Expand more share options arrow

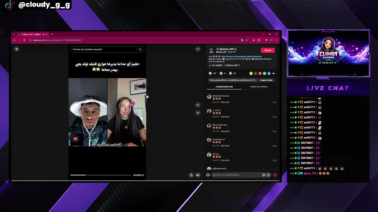[x=273, y=73]
